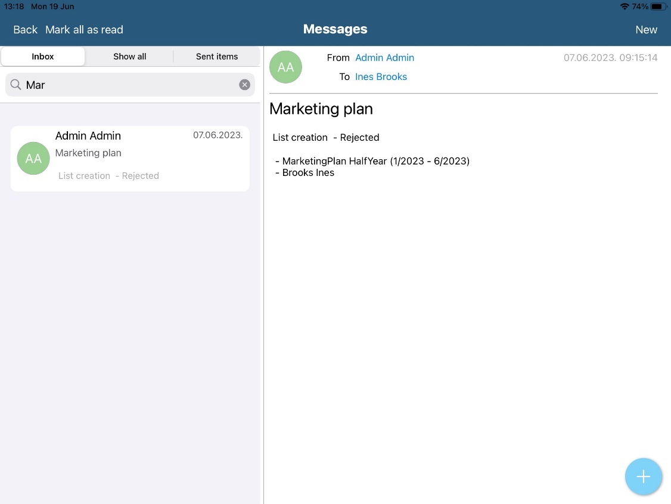Viewport: 671px width, 504px height.
Task: Open the Ines Brooks recipient link
Action: point(381,77)
